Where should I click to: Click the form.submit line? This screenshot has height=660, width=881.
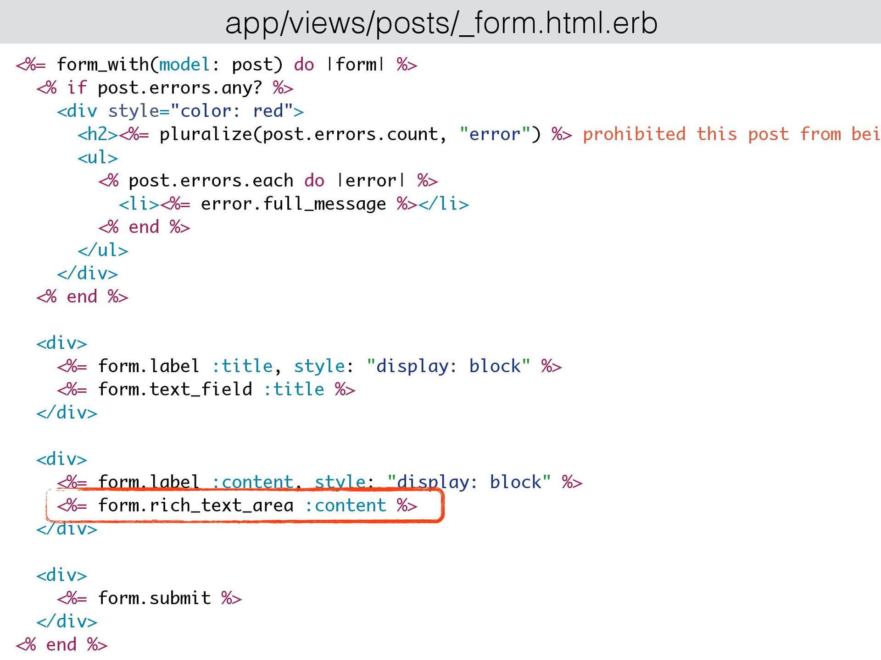coord(149,598)
